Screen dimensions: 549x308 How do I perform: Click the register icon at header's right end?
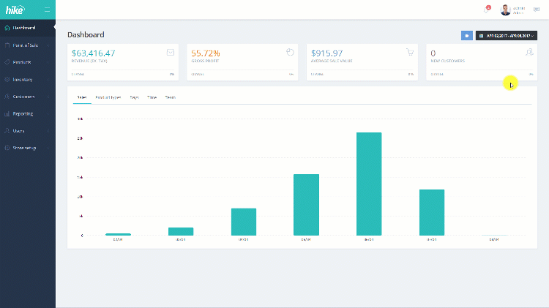tap(537, 10)
